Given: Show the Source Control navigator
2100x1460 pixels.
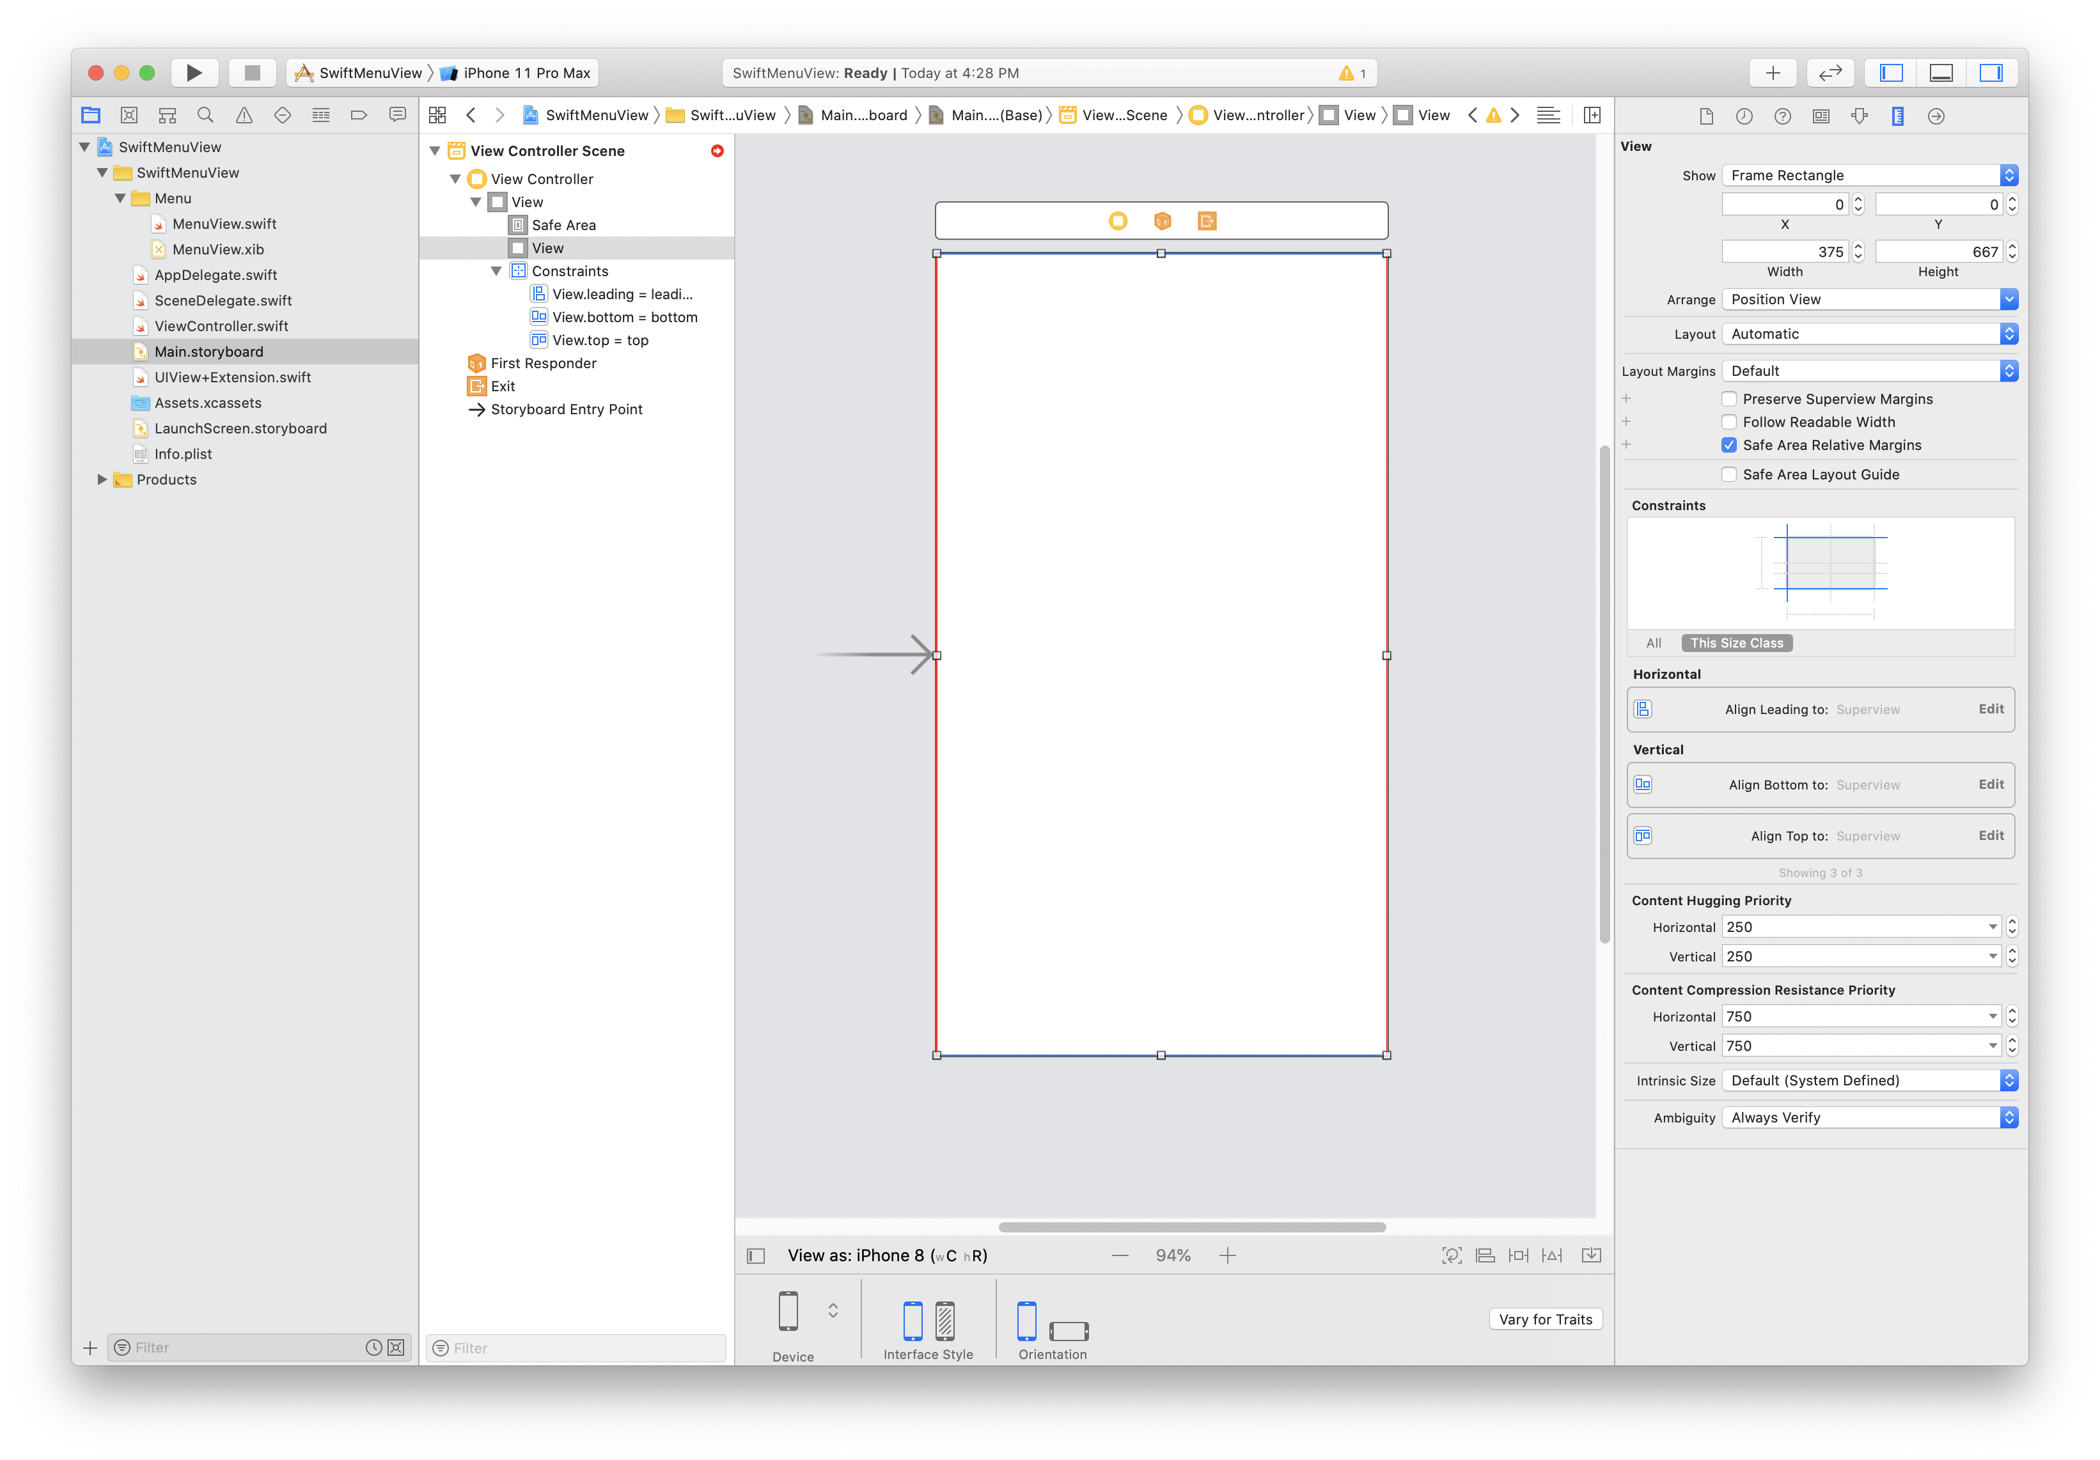Looking at the screenshot, I should [x=129, y=115].
